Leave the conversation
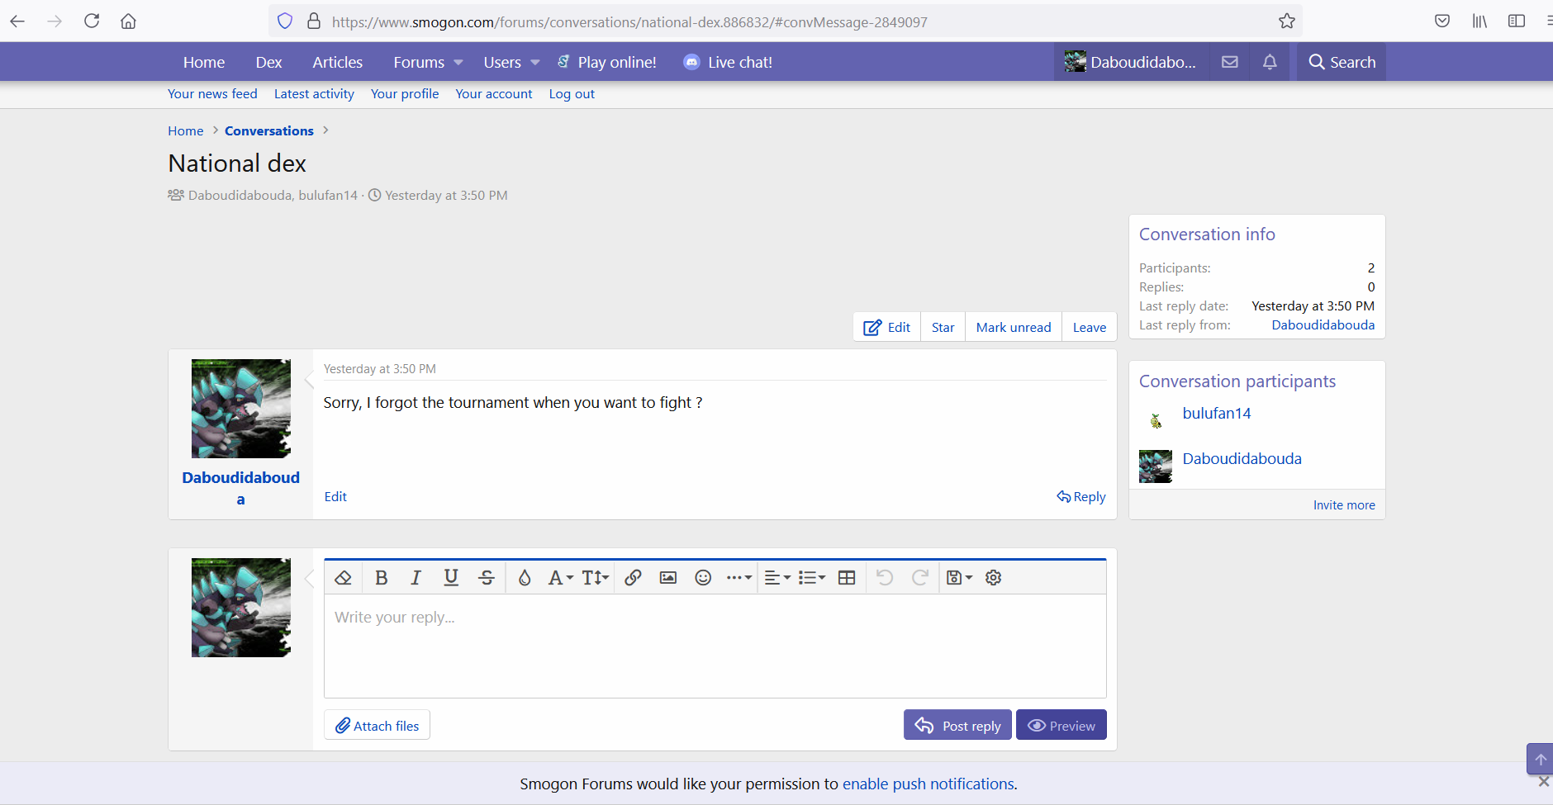This screenshot has width=1553, height=805. click(x=1090, y=327)
